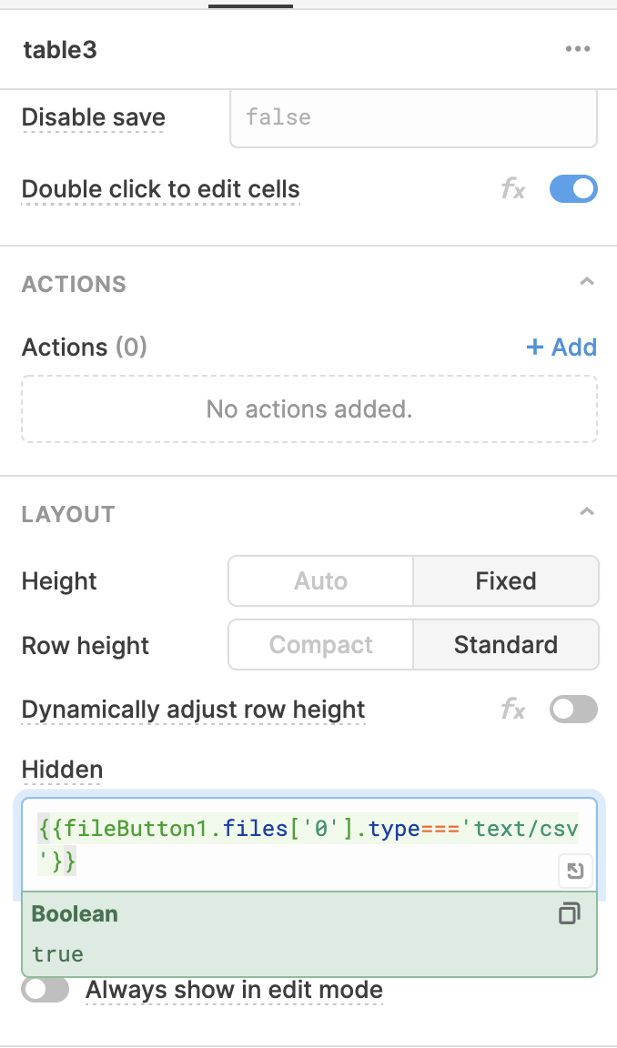Enable Dynamically adjust row height
617x1048 pixels.
[x=573, y=710]
